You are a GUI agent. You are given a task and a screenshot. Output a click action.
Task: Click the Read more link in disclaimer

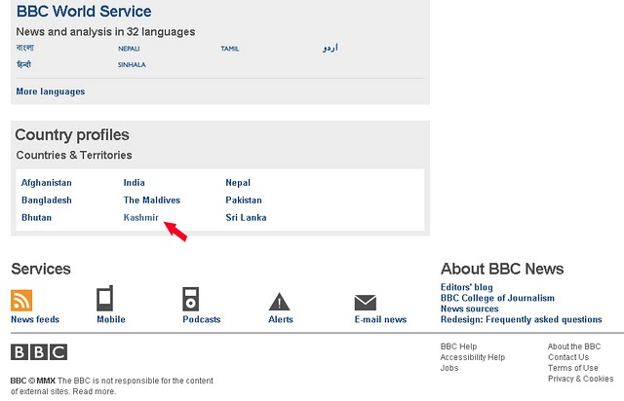(x=95, y=391)
